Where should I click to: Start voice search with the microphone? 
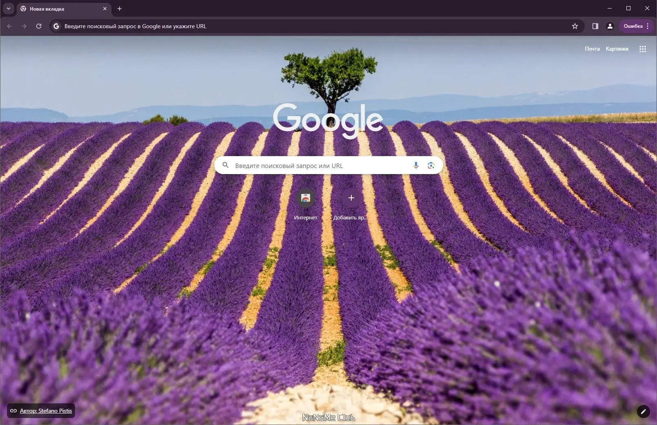(416, 166)
